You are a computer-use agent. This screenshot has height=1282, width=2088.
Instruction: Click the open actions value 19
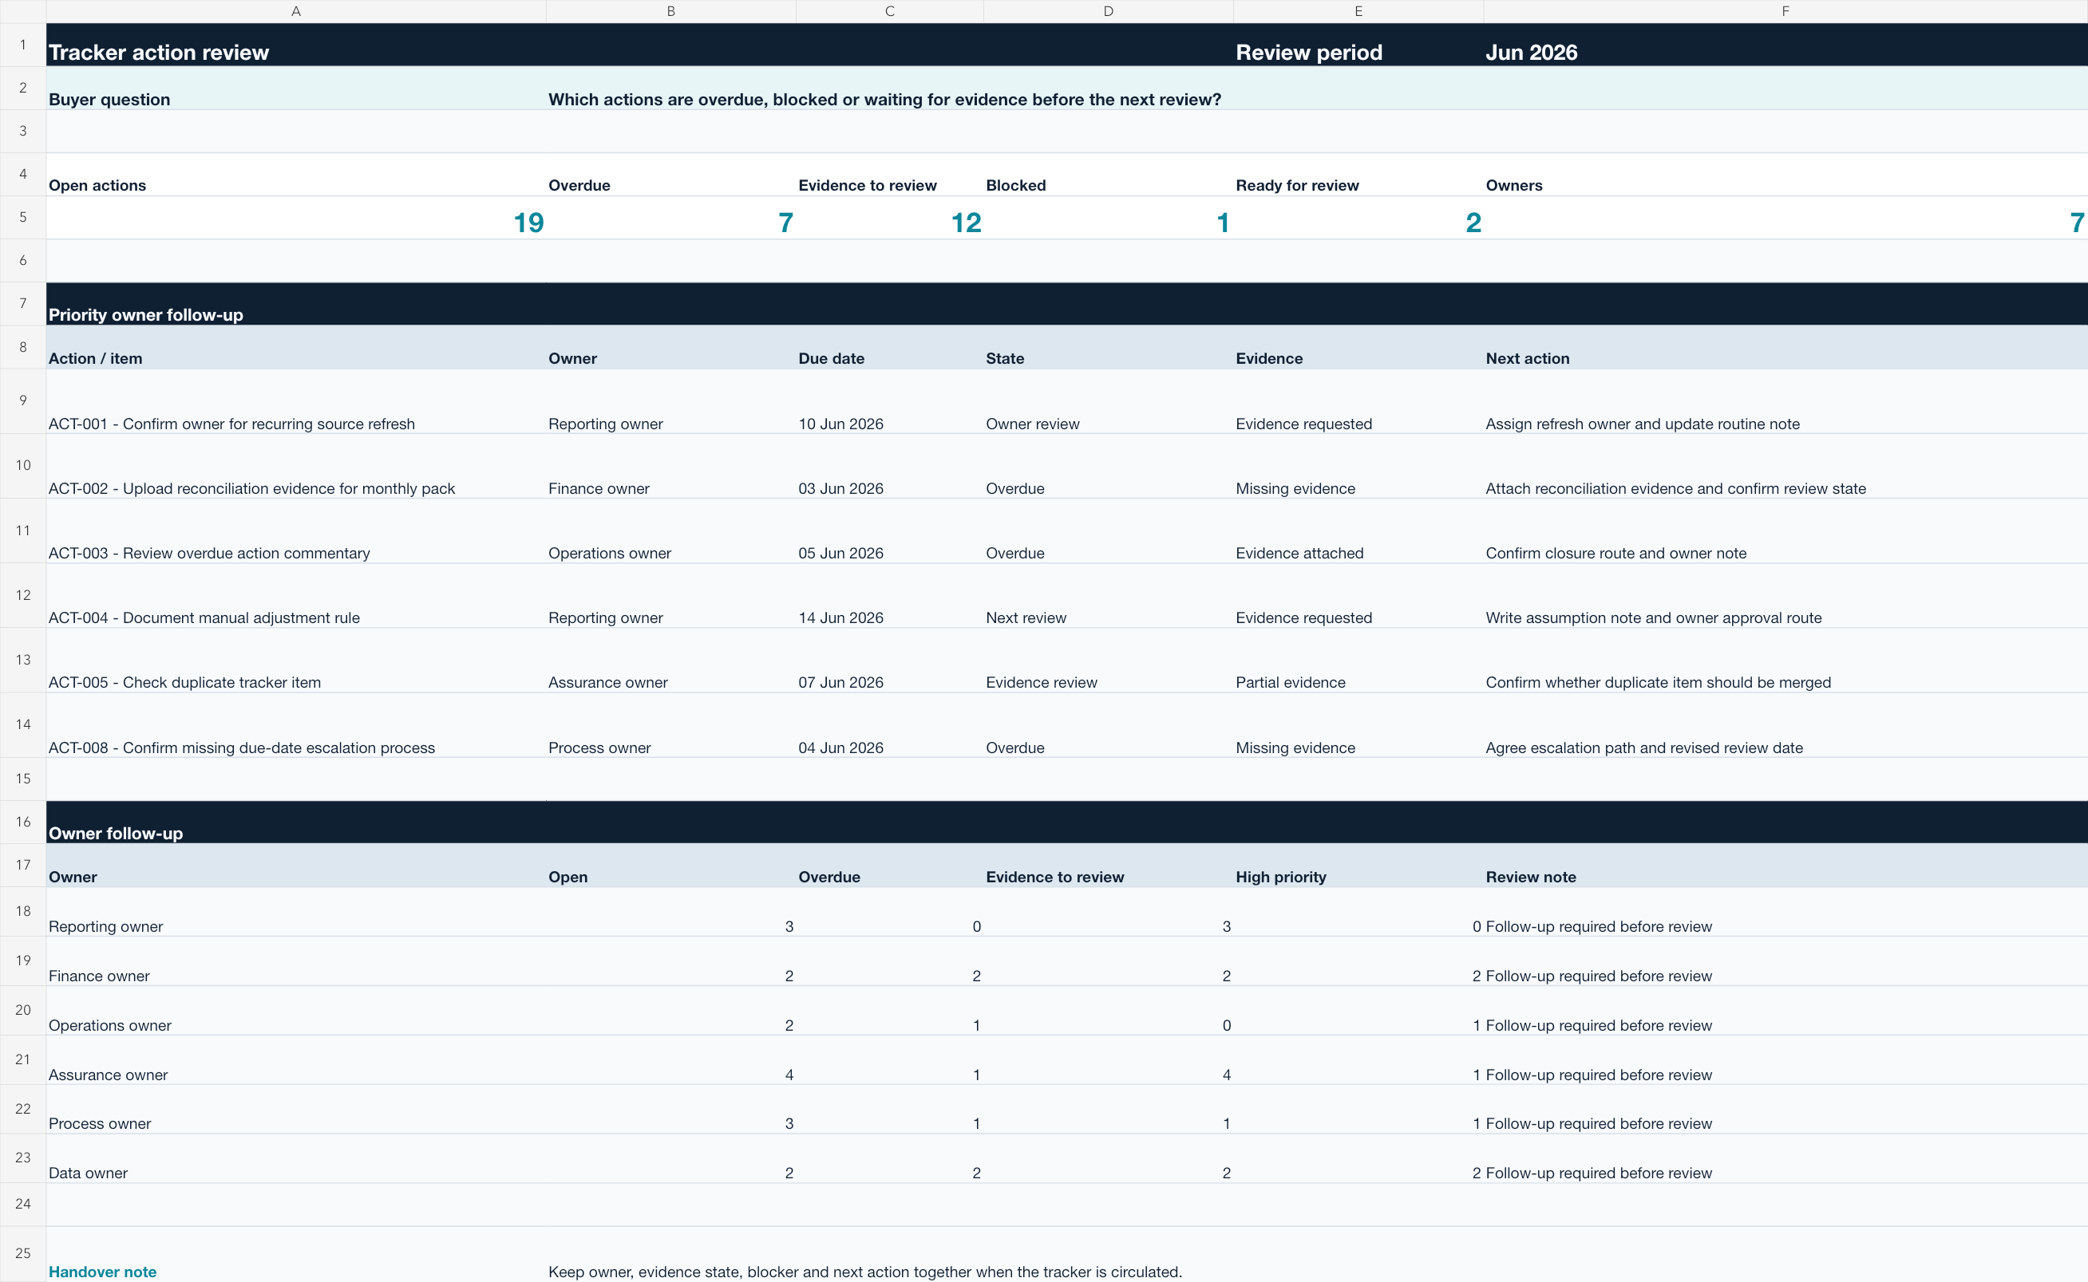pos(528,222)
